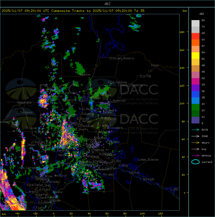Viewport: 215px width, 217px height.
Task: Click the S_Francisco map label
Action: [93, 98]
